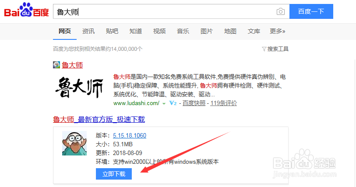Select the 网页 tab

point(65,31)
